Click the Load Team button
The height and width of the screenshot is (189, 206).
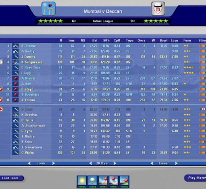(11, 178)
